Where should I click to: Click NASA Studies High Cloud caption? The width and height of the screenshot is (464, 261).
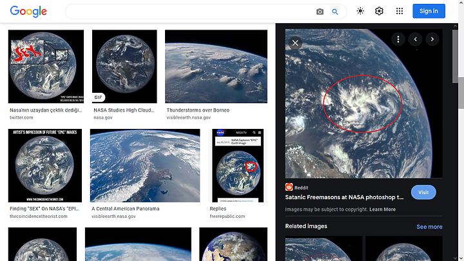point(124,110)
